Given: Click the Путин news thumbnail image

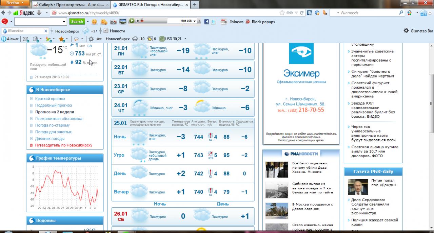Looking at the screenshot, I should pos(358,187).
